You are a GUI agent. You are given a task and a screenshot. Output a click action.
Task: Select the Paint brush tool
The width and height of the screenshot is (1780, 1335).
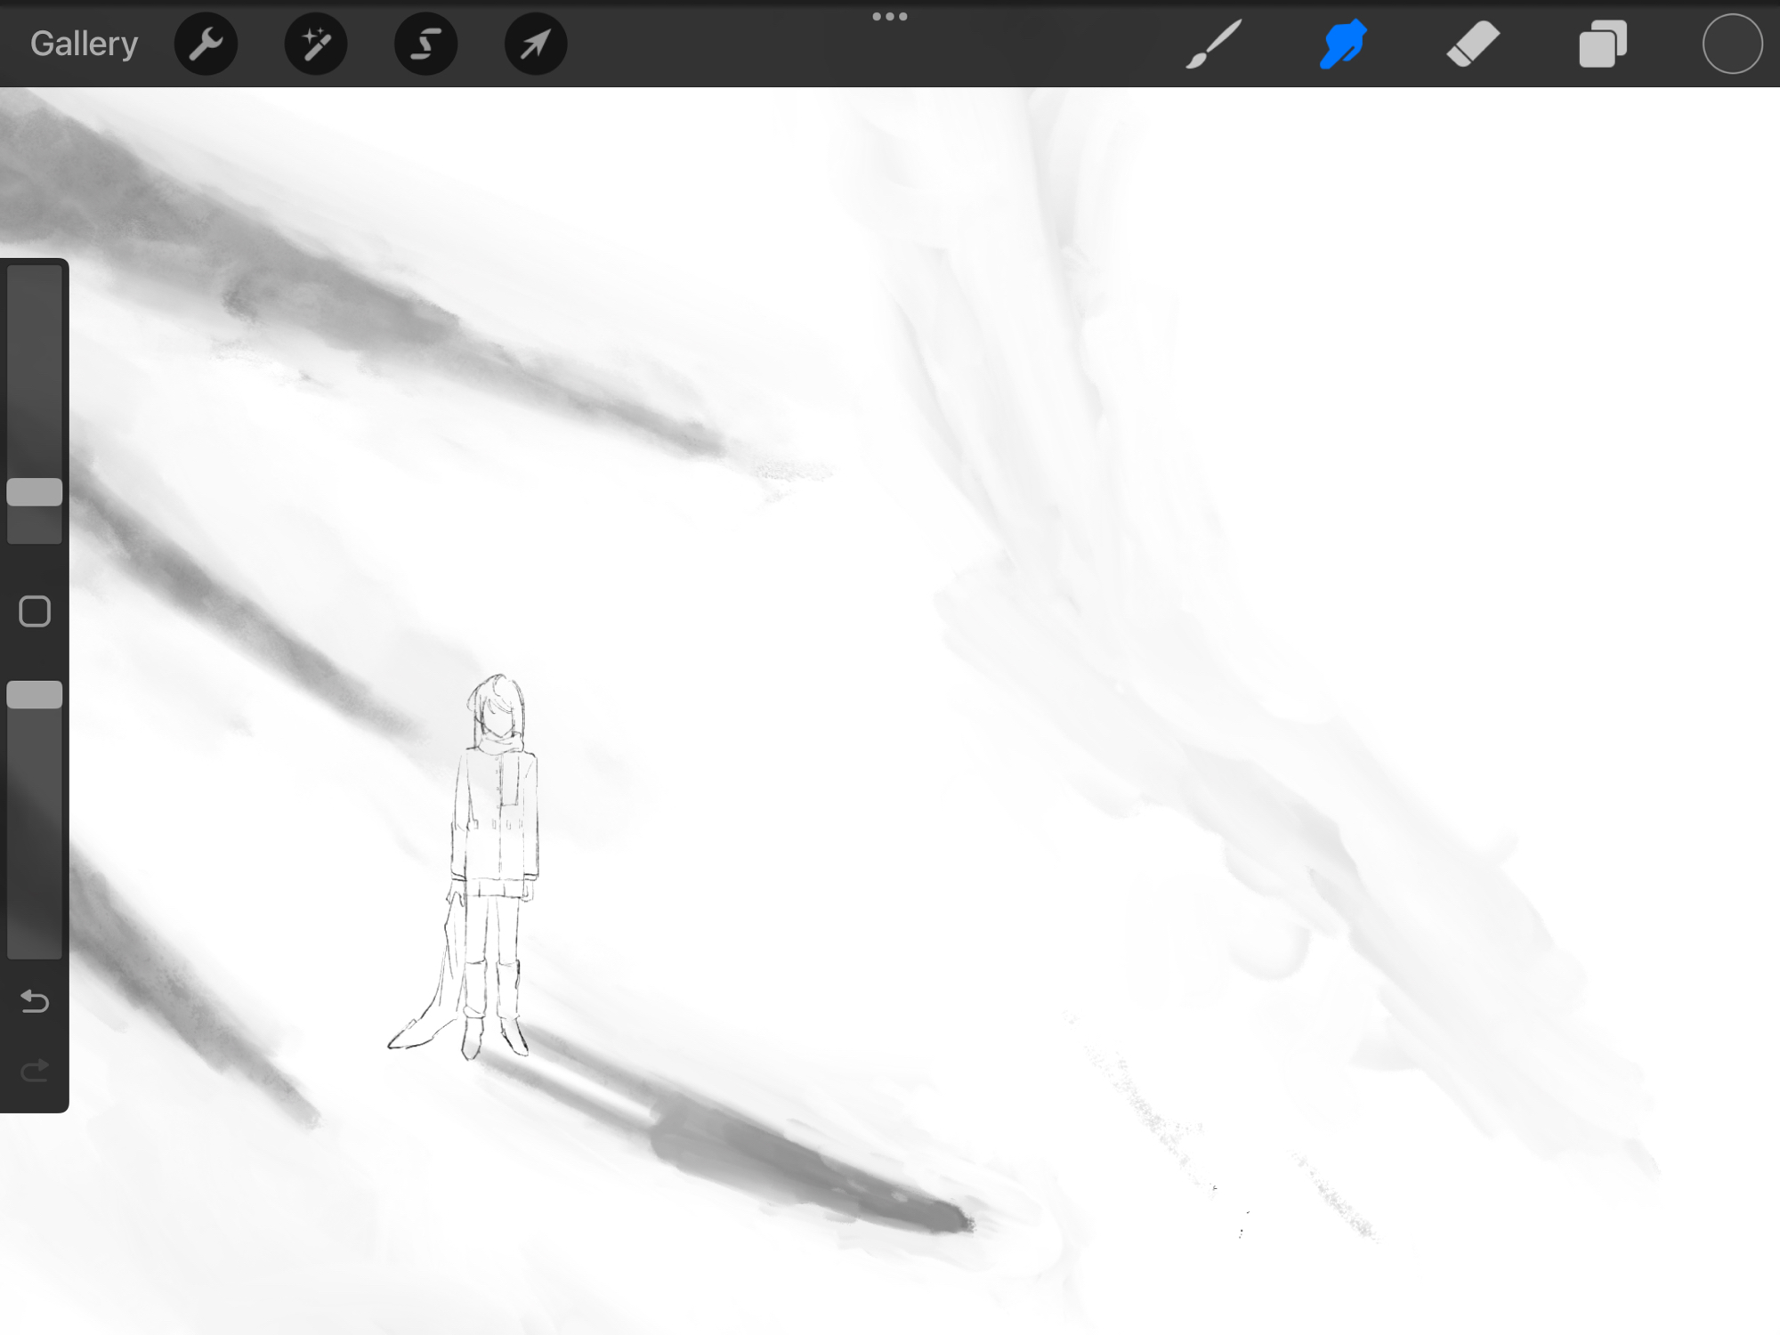[1213, 44]
